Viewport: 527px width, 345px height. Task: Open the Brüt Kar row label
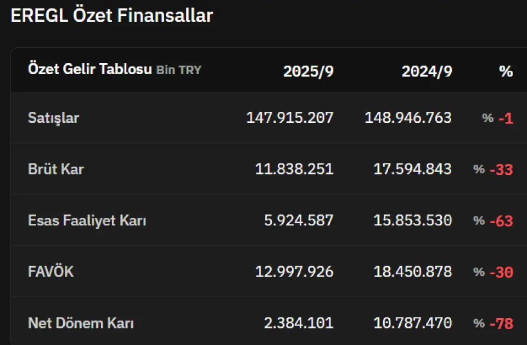pos(55,169)
